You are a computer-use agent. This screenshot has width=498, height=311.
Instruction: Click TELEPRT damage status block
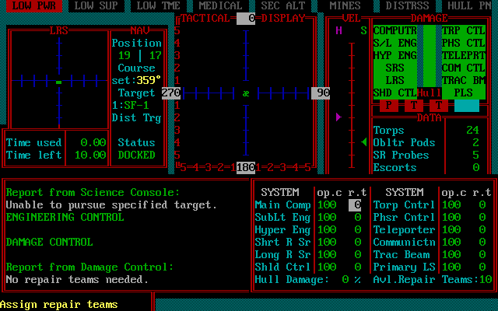(464, 55)
